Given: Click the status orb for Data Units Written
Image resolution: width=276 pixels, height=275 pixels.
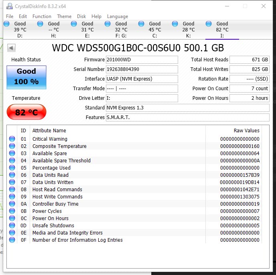Looking at the screenshot, I should coord(12,182).
